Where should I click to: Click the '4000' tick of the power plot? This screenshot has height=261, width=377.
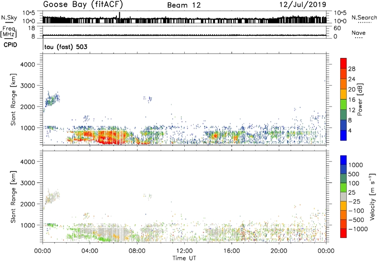tap(28, 65)
